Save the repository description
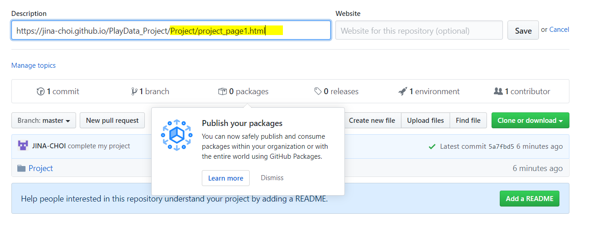 [523, 30]
